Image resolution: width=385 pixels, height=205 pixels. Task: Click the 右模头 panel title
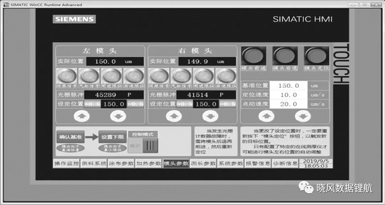click(x=195, y=51)
